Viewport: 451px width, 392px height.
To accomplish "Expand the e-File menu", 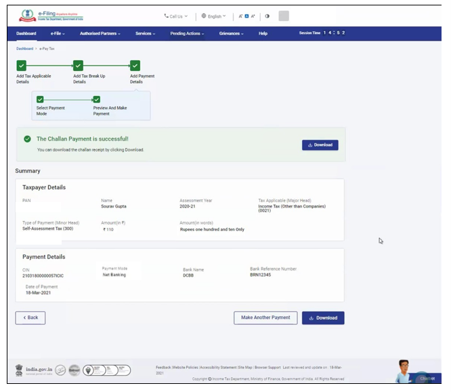I will 58,33.
